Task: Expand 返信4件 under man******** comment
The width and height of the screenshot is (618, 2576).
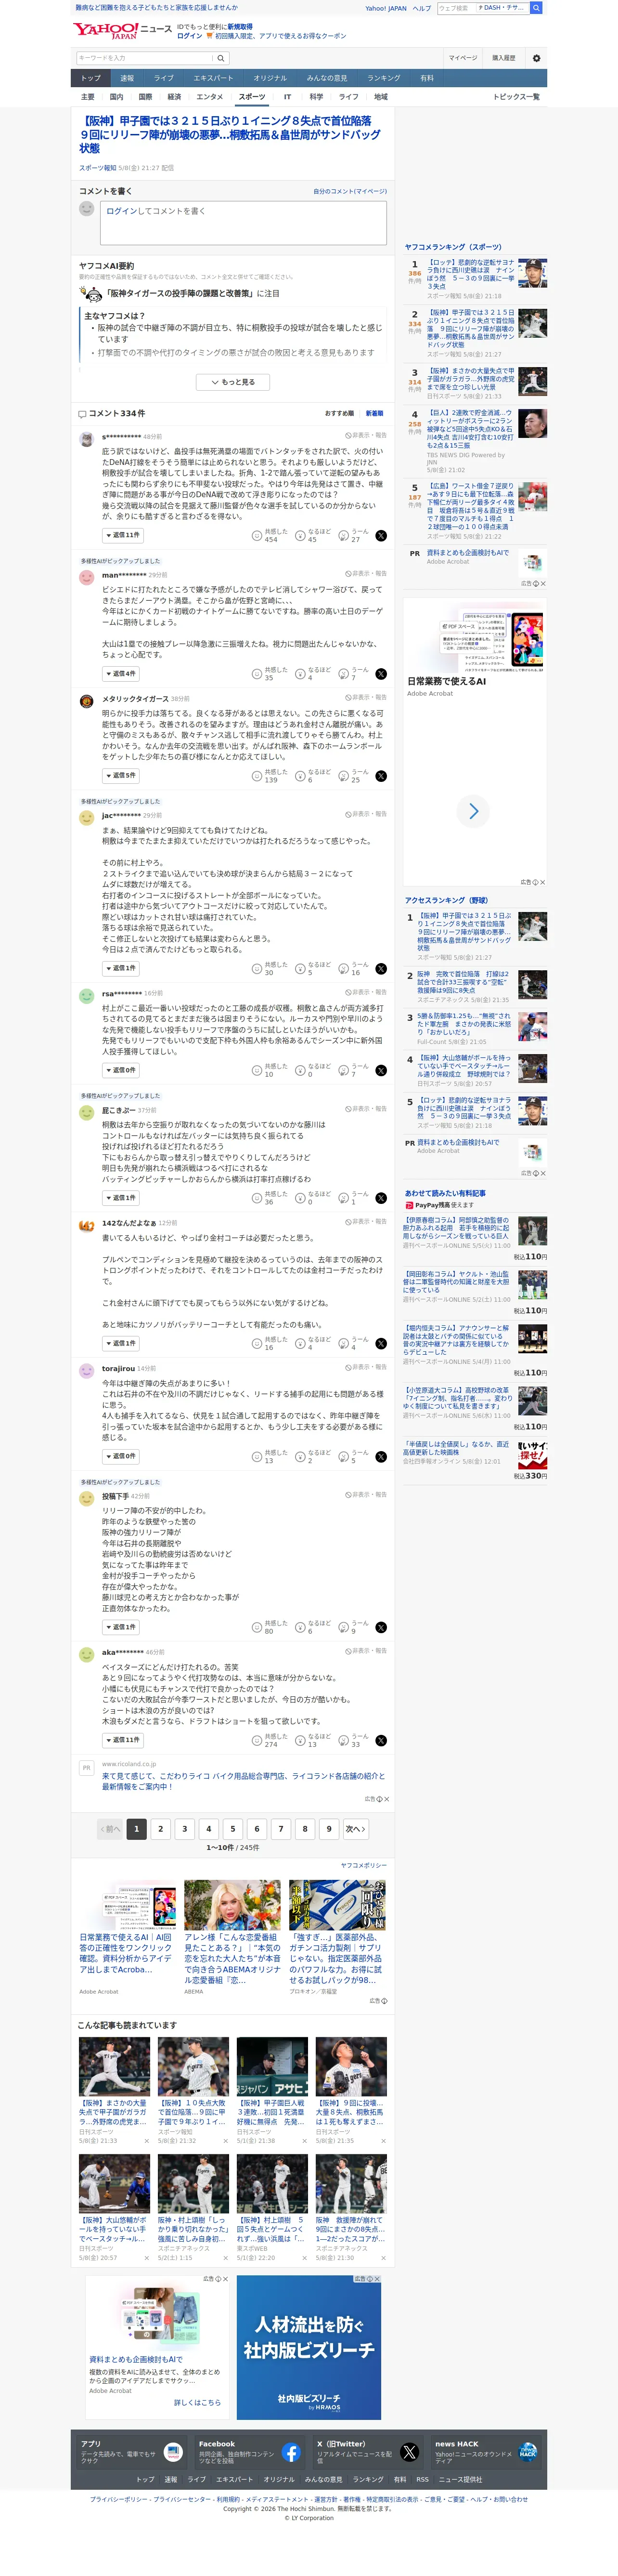Action: (x=121, y=673)
